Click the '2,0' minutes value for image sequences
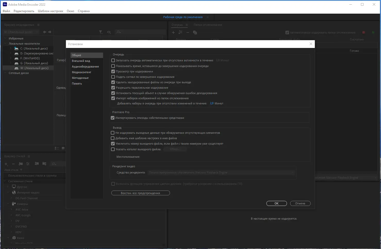The height and width of the screenshot is (249, 381). [x=212, y=103]
